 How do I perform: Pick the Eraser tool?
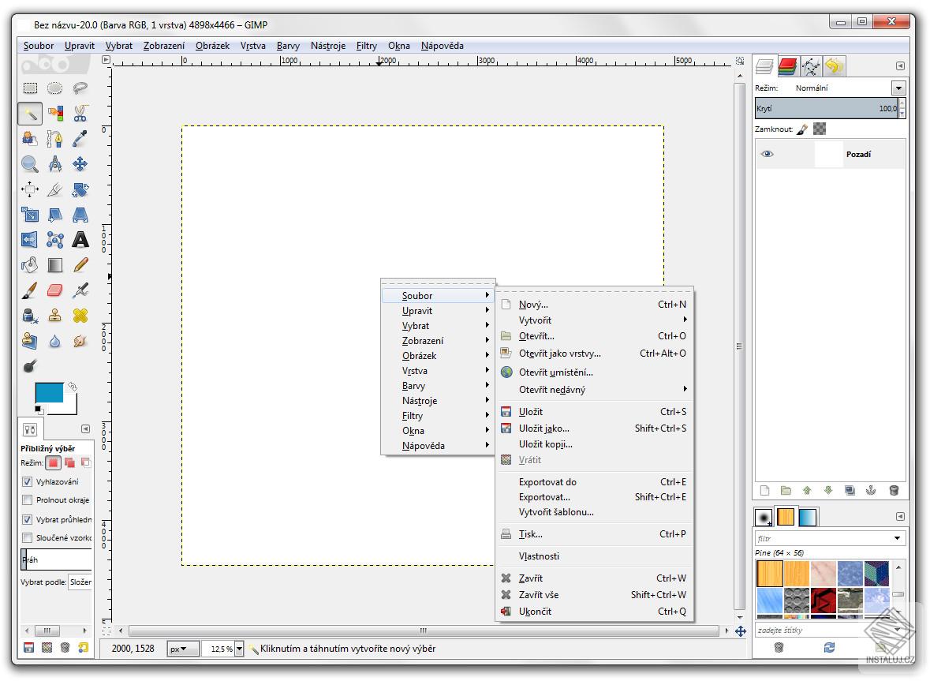click(54, 291)
